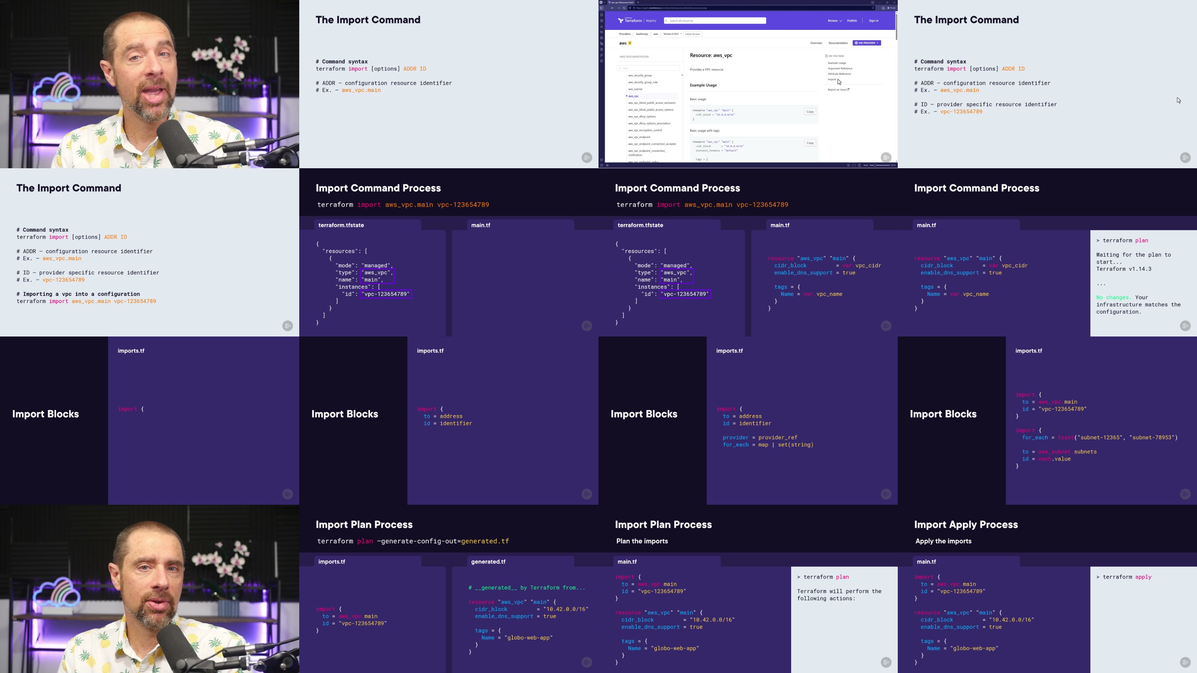Open the Downloads side panel icon

click(602, 27)
